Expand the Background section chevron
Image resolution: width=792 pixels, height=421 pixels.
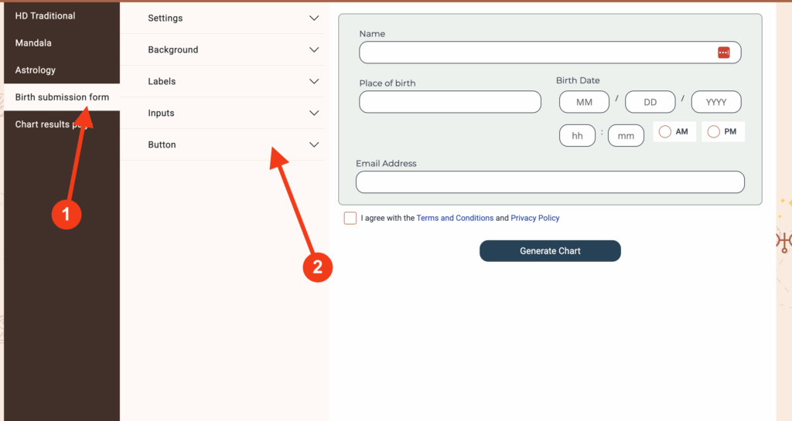point(314,49)
